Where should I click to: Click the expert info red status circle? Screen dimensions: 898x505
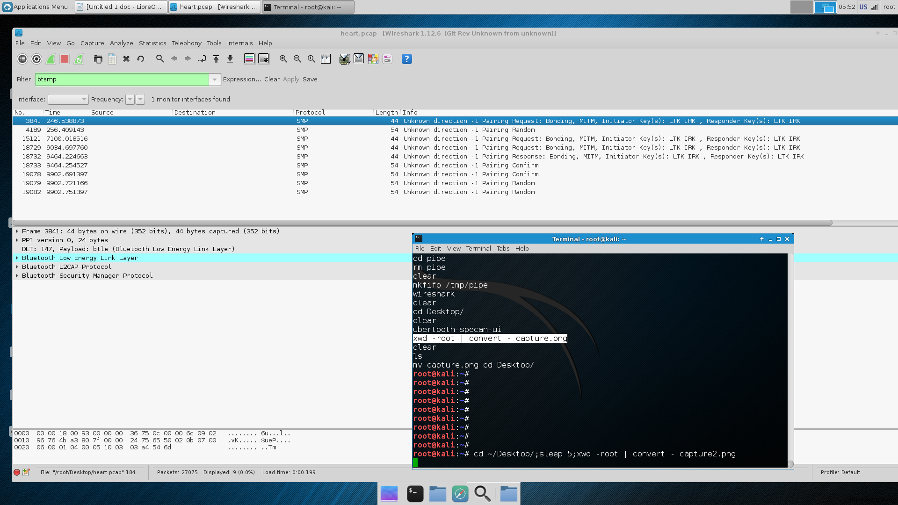(x=17, y=472)
